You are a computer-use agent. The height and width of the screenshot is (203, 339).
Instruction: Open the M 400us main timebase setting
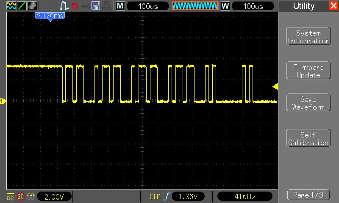tap(147, 6)
